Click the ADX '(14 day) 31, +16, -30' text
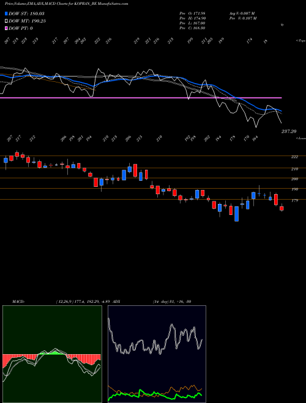 click(172, 302)
